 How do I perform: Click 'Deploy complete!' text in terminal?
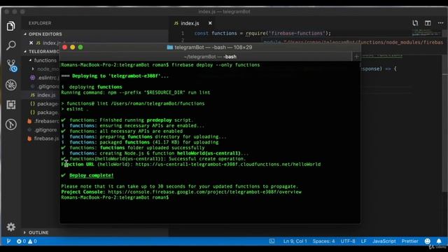(x=91, y=176)
